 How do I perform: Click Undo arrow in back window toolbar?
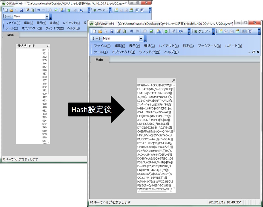pyautogui.click(x=39, y=10)
